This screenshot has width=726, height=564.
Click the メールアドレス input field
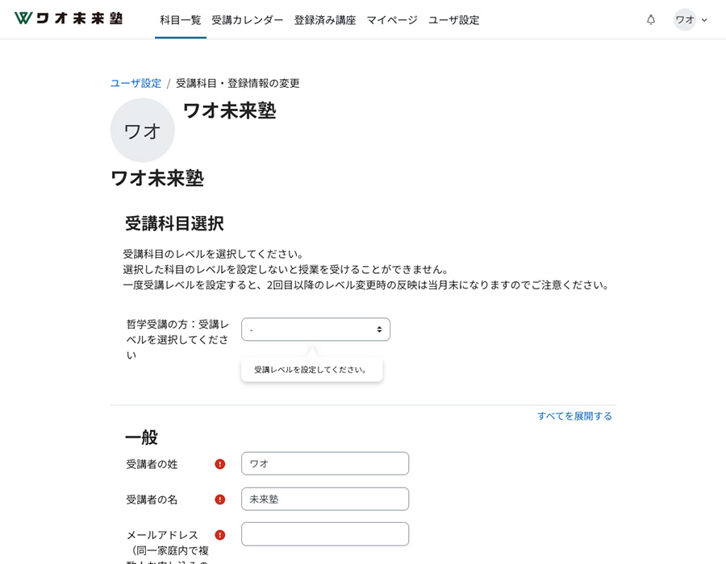tap(325, 533)
